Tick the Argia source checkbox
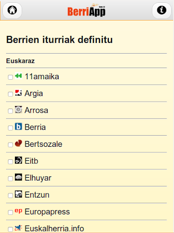This screenshot has width=174, height=233. tap(10, 94)
